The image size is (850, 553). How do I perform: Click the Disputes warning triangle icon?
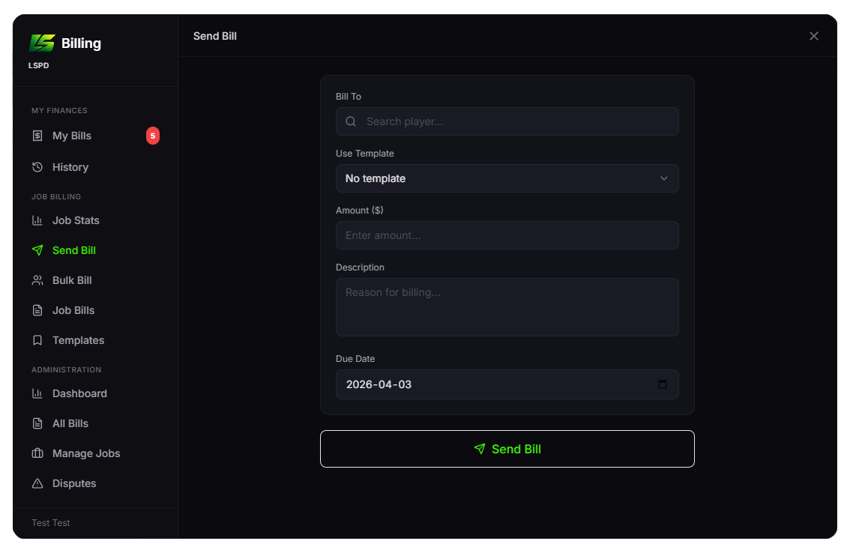pos(37,483)
